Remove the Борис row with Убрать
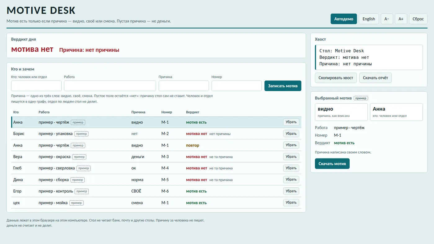 pos(291,134)
